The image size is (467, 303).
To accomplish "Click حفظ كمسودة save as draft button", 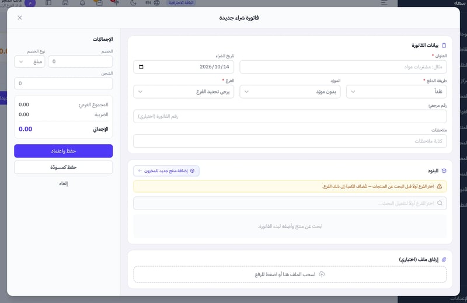I will pos(64,167).
